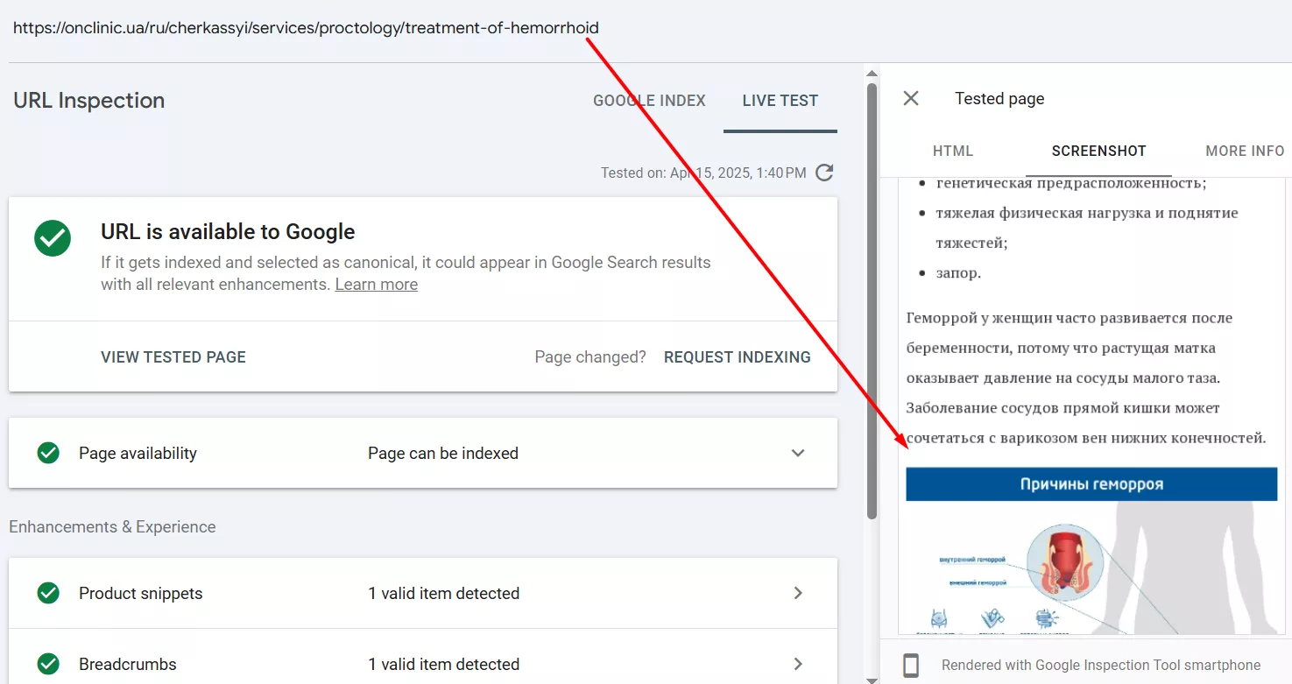Open the 'Learn more' link
This screenshot has height=684, width=1292.
coord(376,284)
